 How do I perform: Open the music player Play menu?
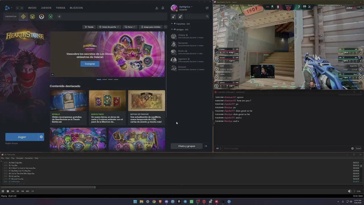(x=13, y=158)
